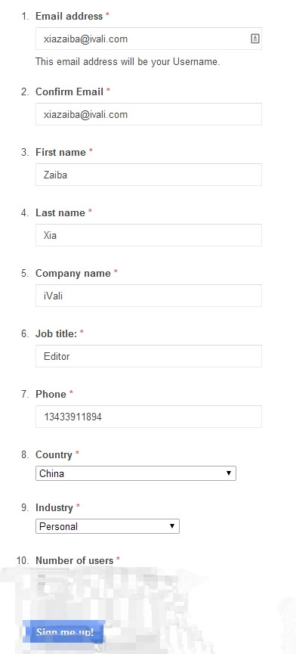Submit with the Sign me up! button
This screenshot has height=654, width=296.
(x=64, y=632)
